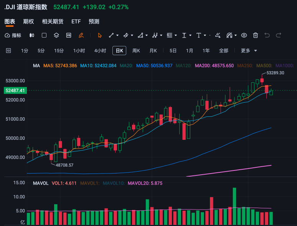
Task: Open the stacked layers overlay icon
Action: [56, 35]
